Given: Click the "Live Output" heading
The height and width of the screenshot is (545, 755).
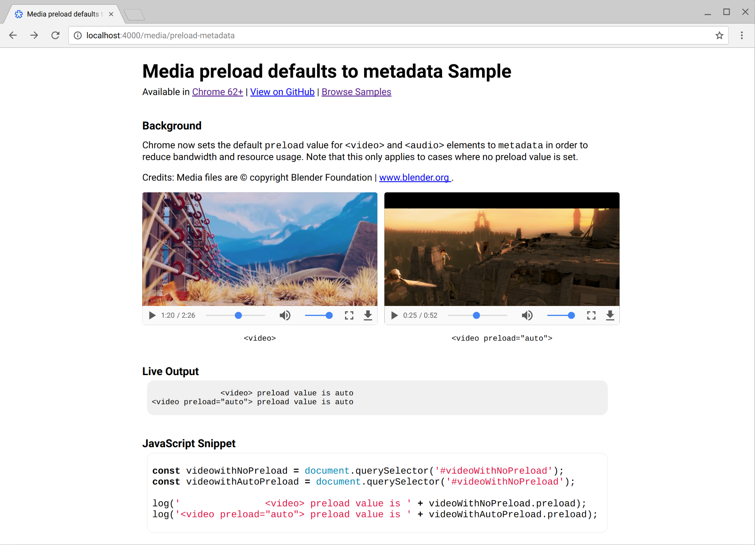Looking at the screenshot, I should [170, 371].
